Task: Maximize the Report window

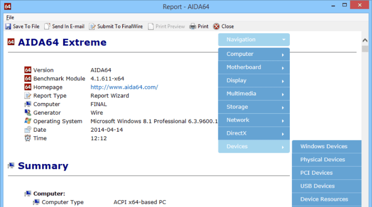Action: [344, 5]
